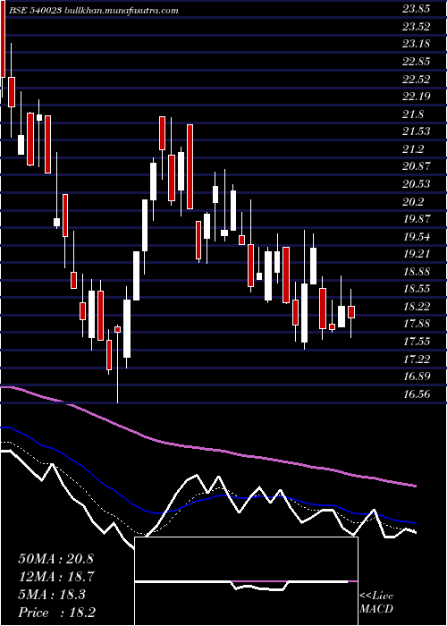This screenshot has width=447, height=626.
Task: Click the 18.55 price axis label
Action: tap(417, 289)
